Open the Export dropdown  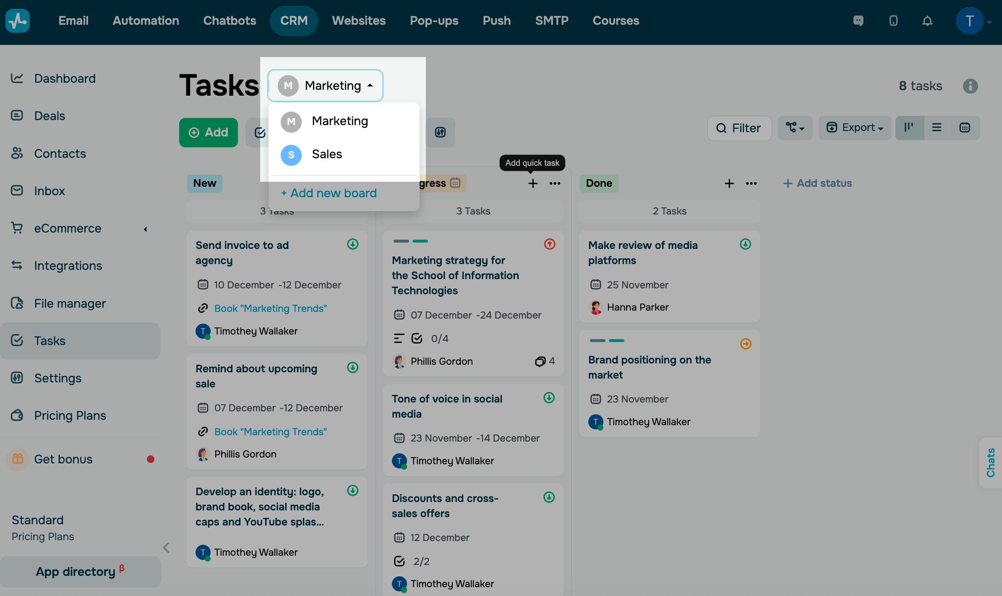pos(855,128)
